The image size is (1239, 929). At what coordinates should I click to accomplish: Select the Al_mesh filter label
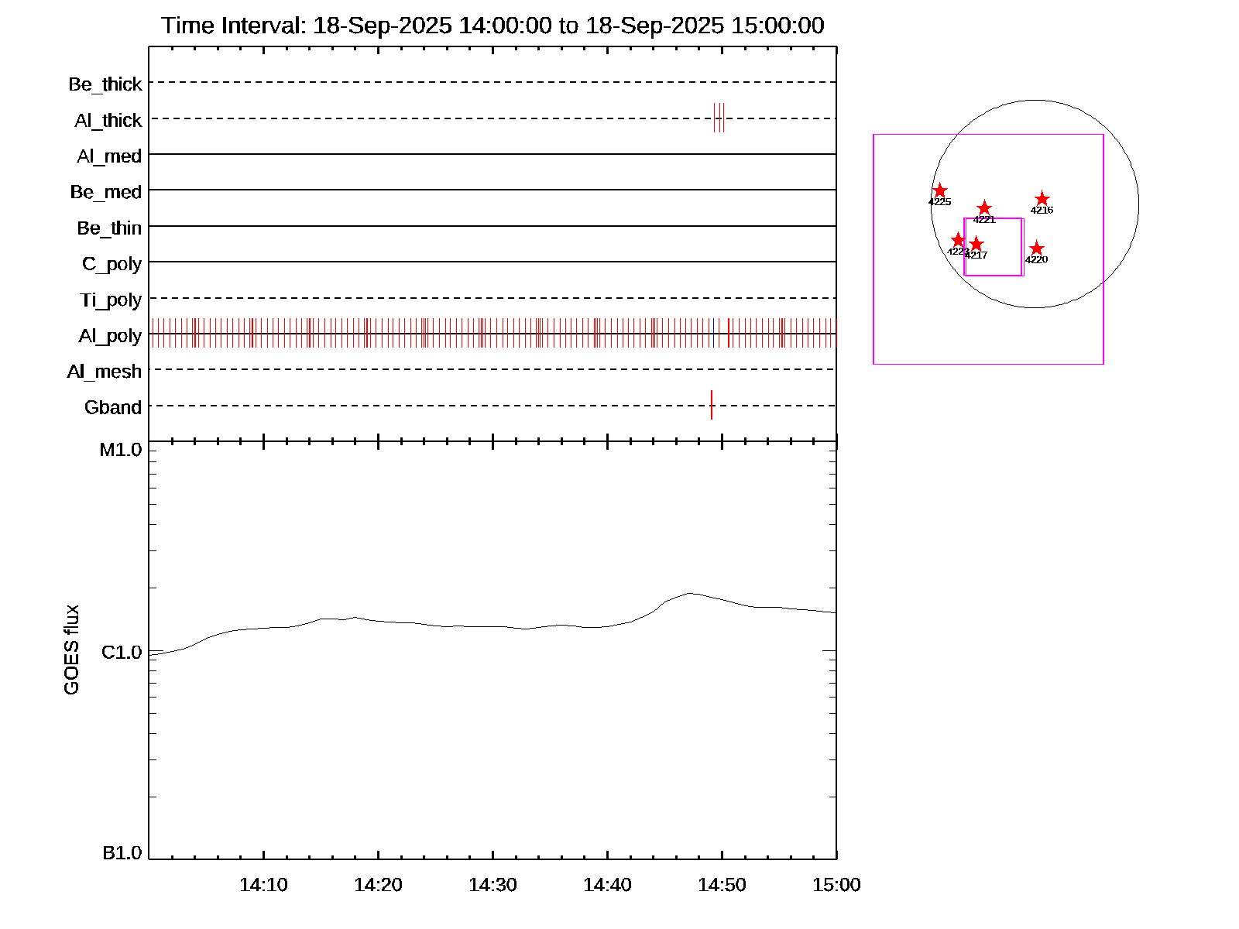coord(105,372)
